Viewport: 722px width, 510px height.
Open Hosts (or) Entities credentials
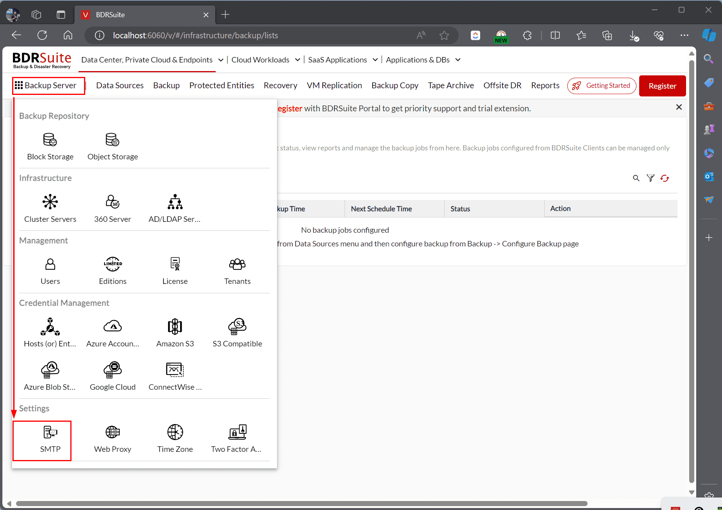(x=50, y=333)
